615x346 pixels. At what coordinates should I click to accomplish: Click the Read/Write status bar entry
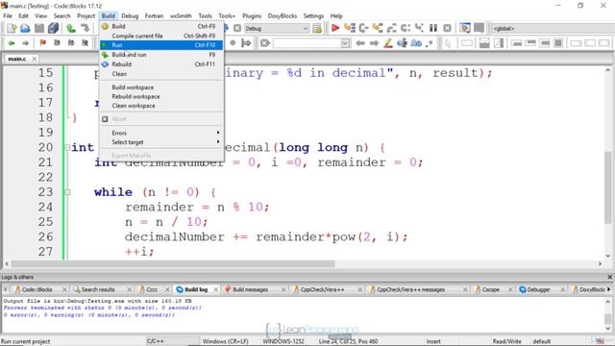(506, 341)
